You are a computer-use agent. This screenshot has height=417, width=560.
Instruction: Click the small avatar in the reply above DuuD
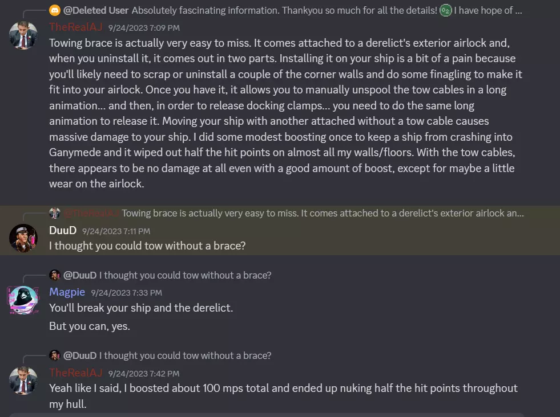[x=55, y=213]
